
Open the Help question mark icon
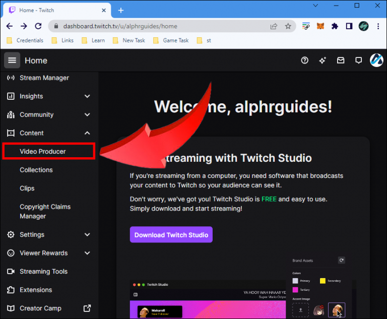(304, 60)
